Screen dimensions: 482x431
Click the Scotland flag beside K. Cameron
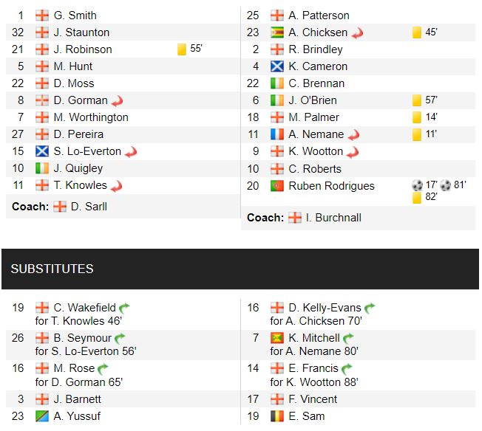pos(277,66)
